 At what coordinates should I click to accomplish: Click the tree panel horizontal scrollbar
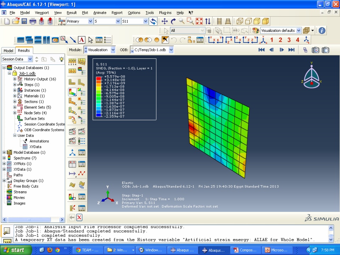(x=29, y=220)
